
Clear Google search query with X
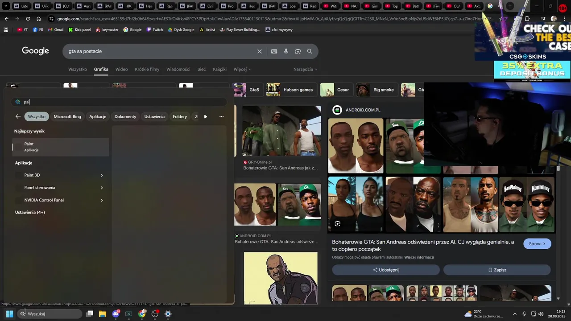point(260,51)
